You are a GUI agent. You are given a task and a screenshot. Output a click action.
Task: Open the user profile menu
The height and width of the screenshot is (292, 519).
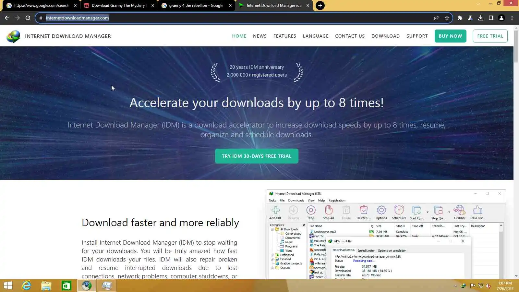[x=501, y=18]
